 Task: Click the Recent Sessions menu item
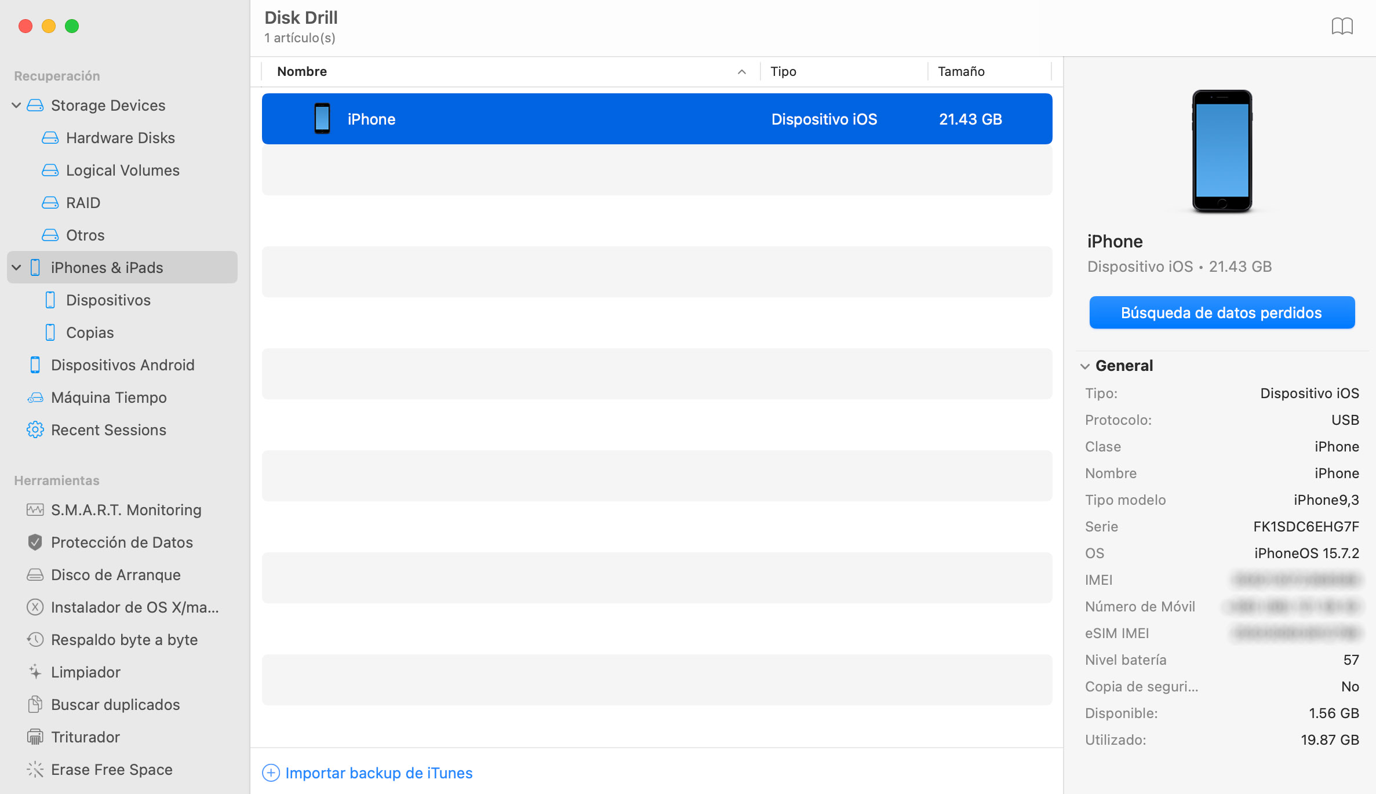[x=109, y=429]
